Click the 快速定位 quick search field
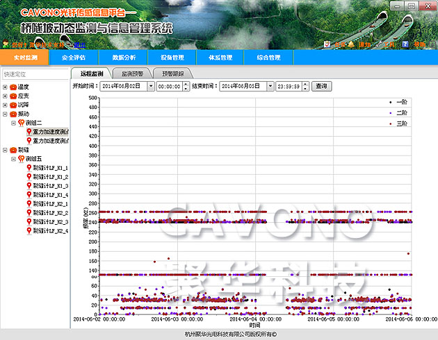The height and width of the screenshot is (340, 438). pyautogui.click(x=33, y=74)
